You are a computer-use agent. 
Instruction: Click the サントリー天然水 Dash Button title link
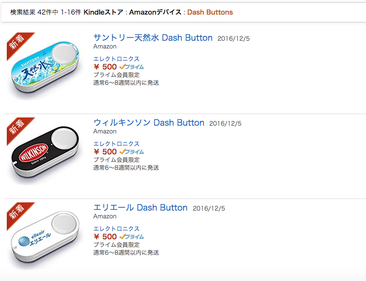coord(152,38)
